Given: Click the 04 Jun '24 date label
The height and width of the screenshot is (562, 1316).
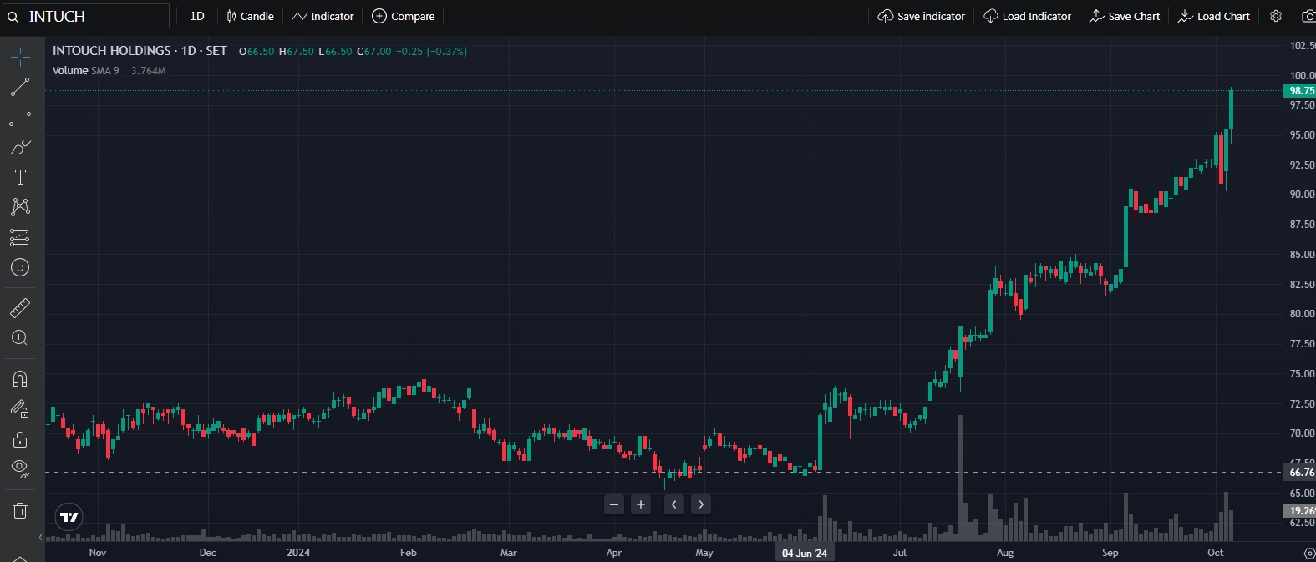Looking at the screenshot, I should [805, 554].
